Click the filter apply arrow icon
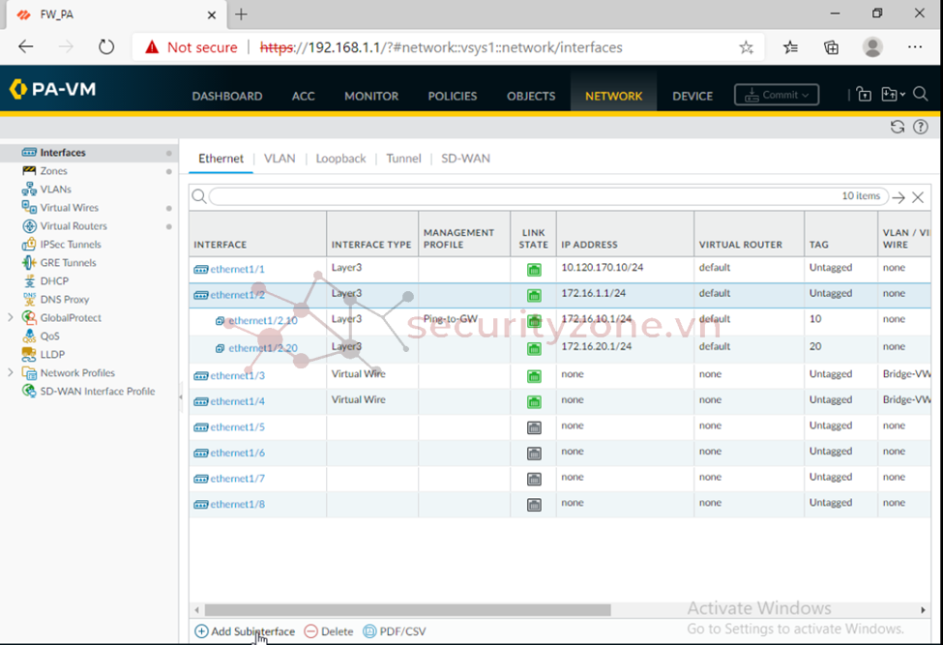 pos(899,198)
